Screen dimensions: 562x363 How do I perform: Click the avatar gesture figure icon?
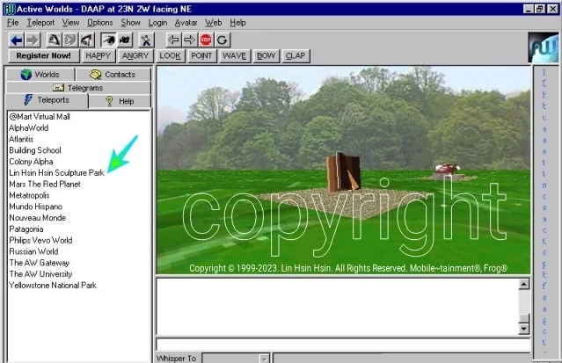click(x=146, y=40)
